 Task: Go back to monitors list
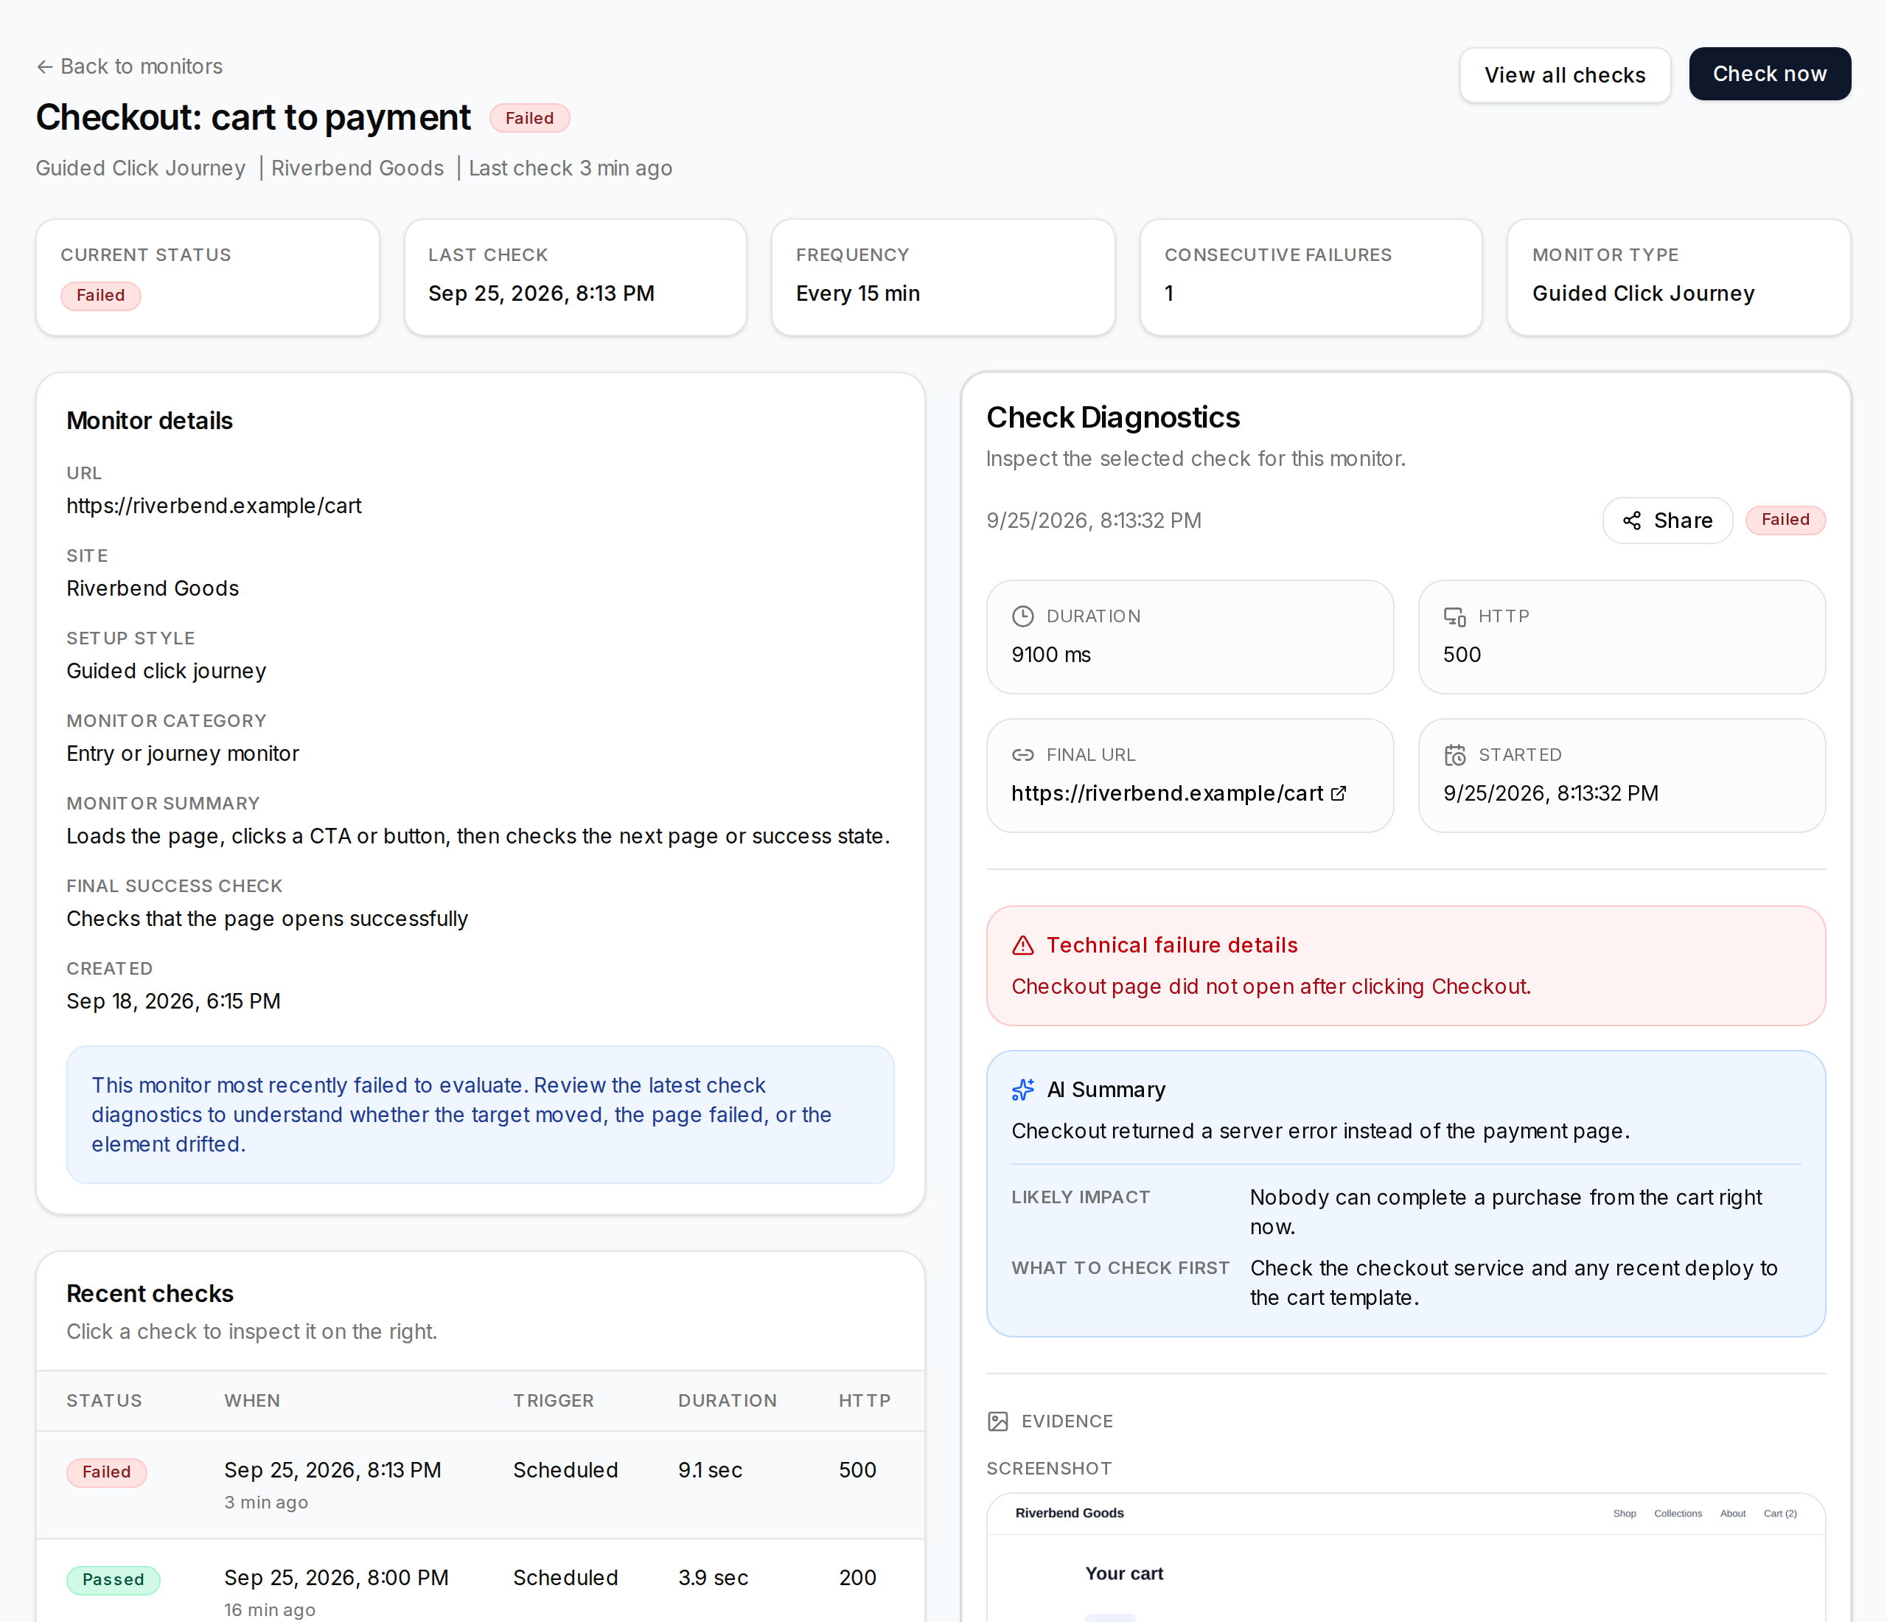click(129, 66)
